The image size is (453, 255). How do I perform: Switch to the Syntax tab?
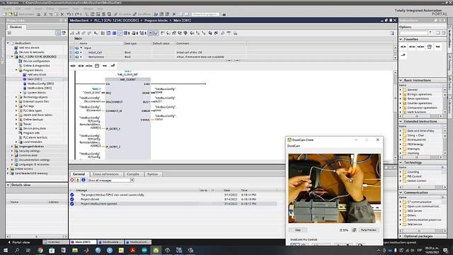(152, 174)
